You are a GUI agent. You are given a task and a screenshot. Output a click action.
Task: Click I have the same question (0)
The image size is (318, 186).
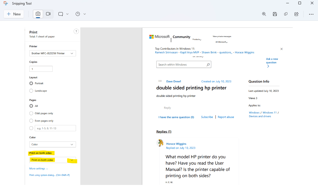pos(176,117)
